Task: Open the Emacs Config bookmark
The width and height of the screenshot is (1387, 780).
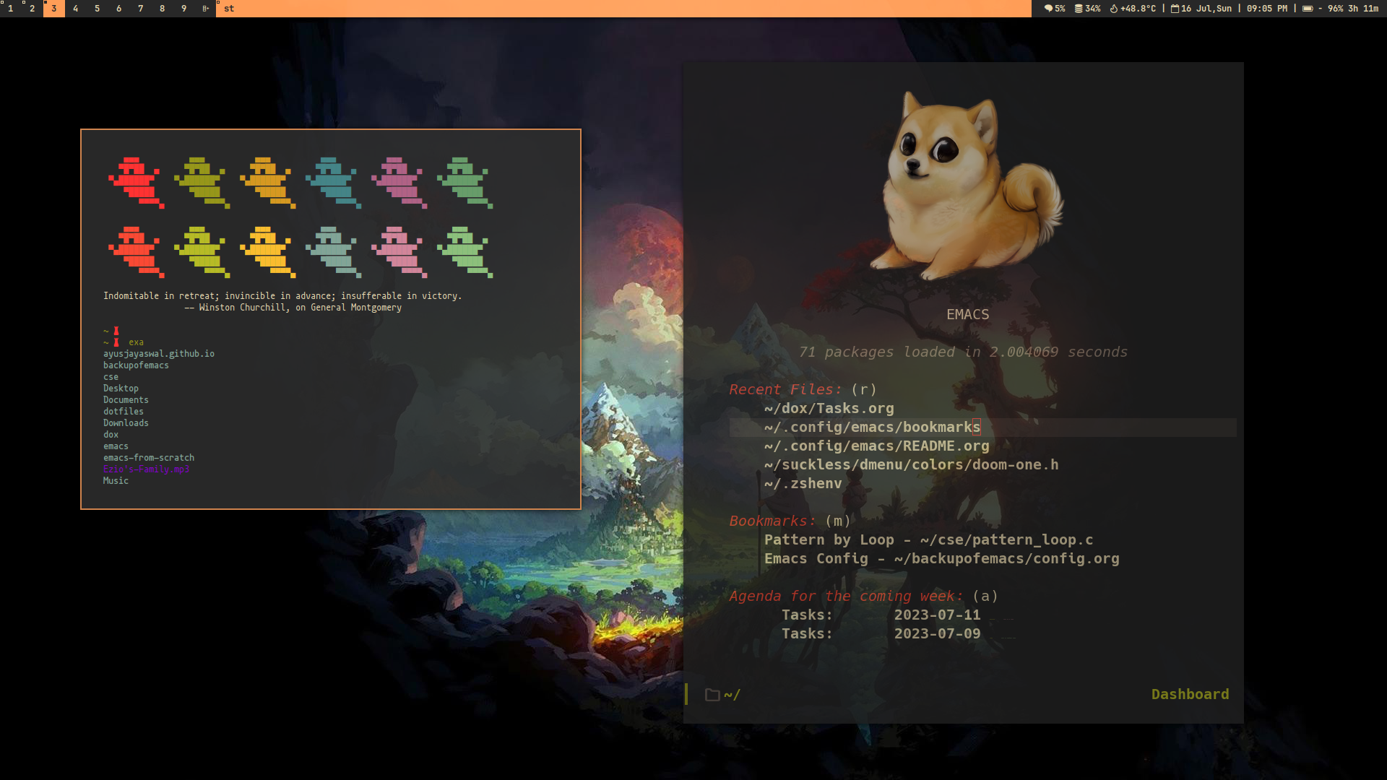Action: click(x=941, y=559)
